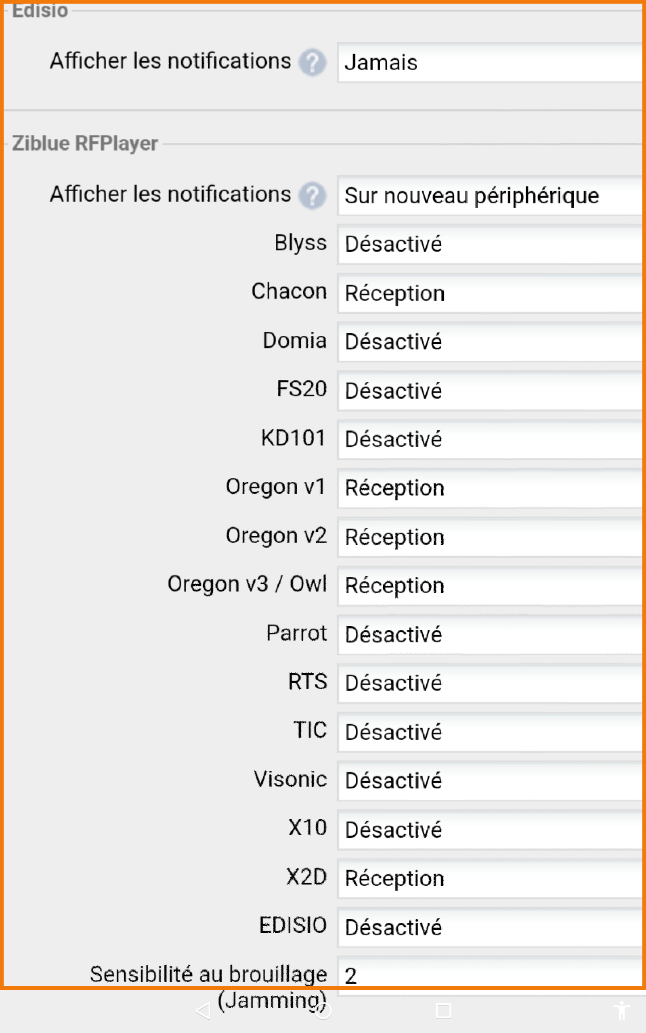Click the help icon beside Ziblue notifications

313,195
